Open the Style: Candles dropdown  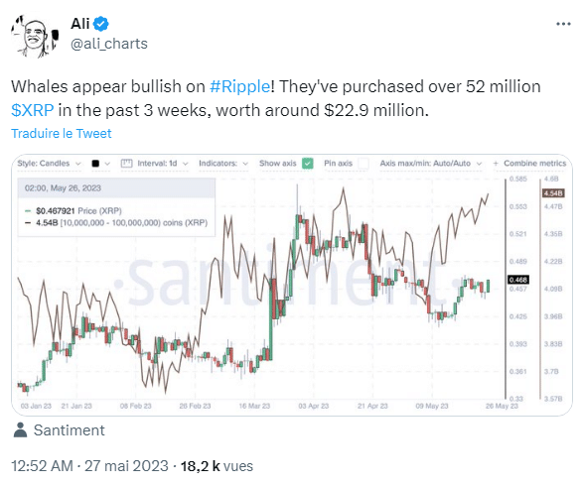(49, 164)
